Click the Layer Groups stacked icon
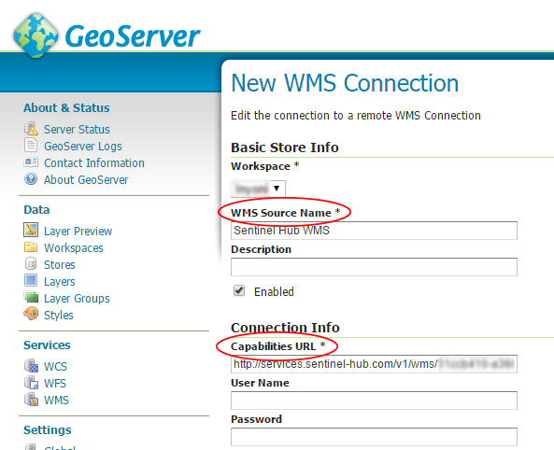The width and height of the screenshot is (554, 450). pos(31,297)
